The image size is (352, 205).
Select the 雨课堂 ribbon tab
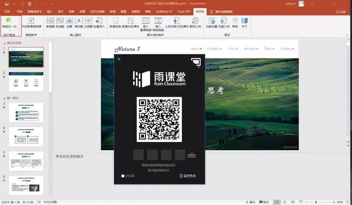point(200,11)
